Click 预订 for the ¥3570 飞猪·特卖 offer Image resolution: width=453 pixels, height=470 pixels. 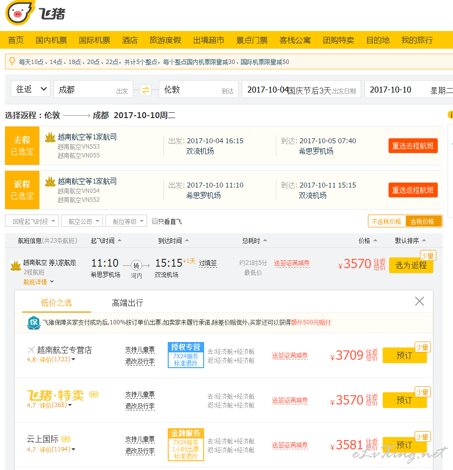[404, 400]
